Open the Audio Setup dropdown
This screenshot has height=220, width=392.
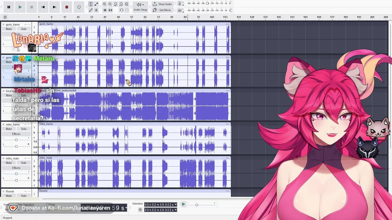140,7
